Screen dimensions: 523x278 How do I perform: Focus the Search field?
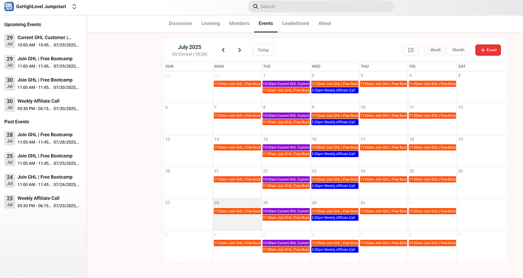[321, 6]
